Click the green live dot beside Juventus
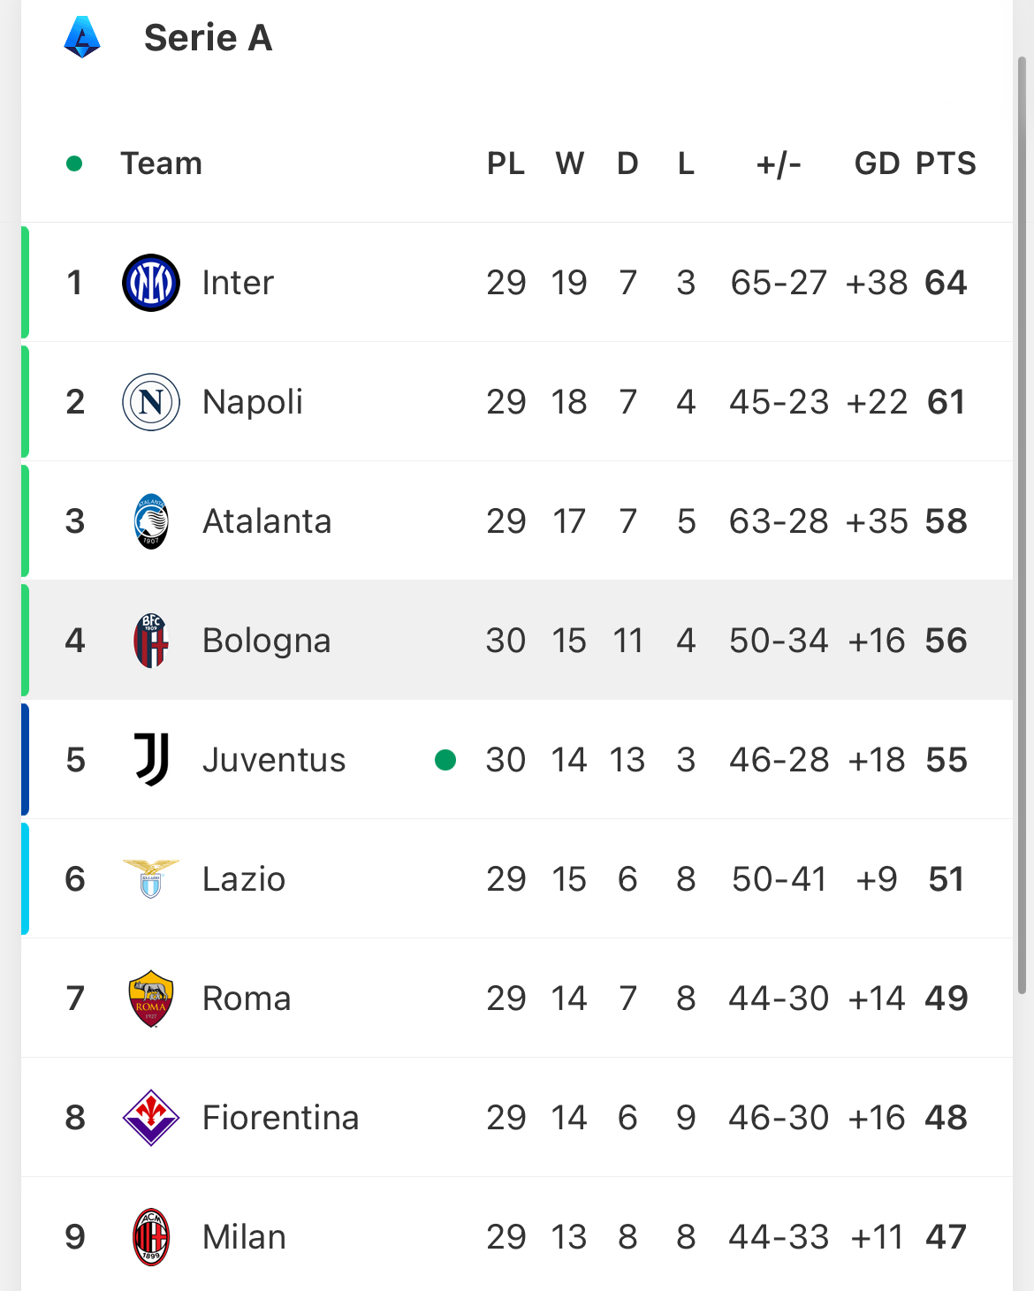 [x=445, y=760]
